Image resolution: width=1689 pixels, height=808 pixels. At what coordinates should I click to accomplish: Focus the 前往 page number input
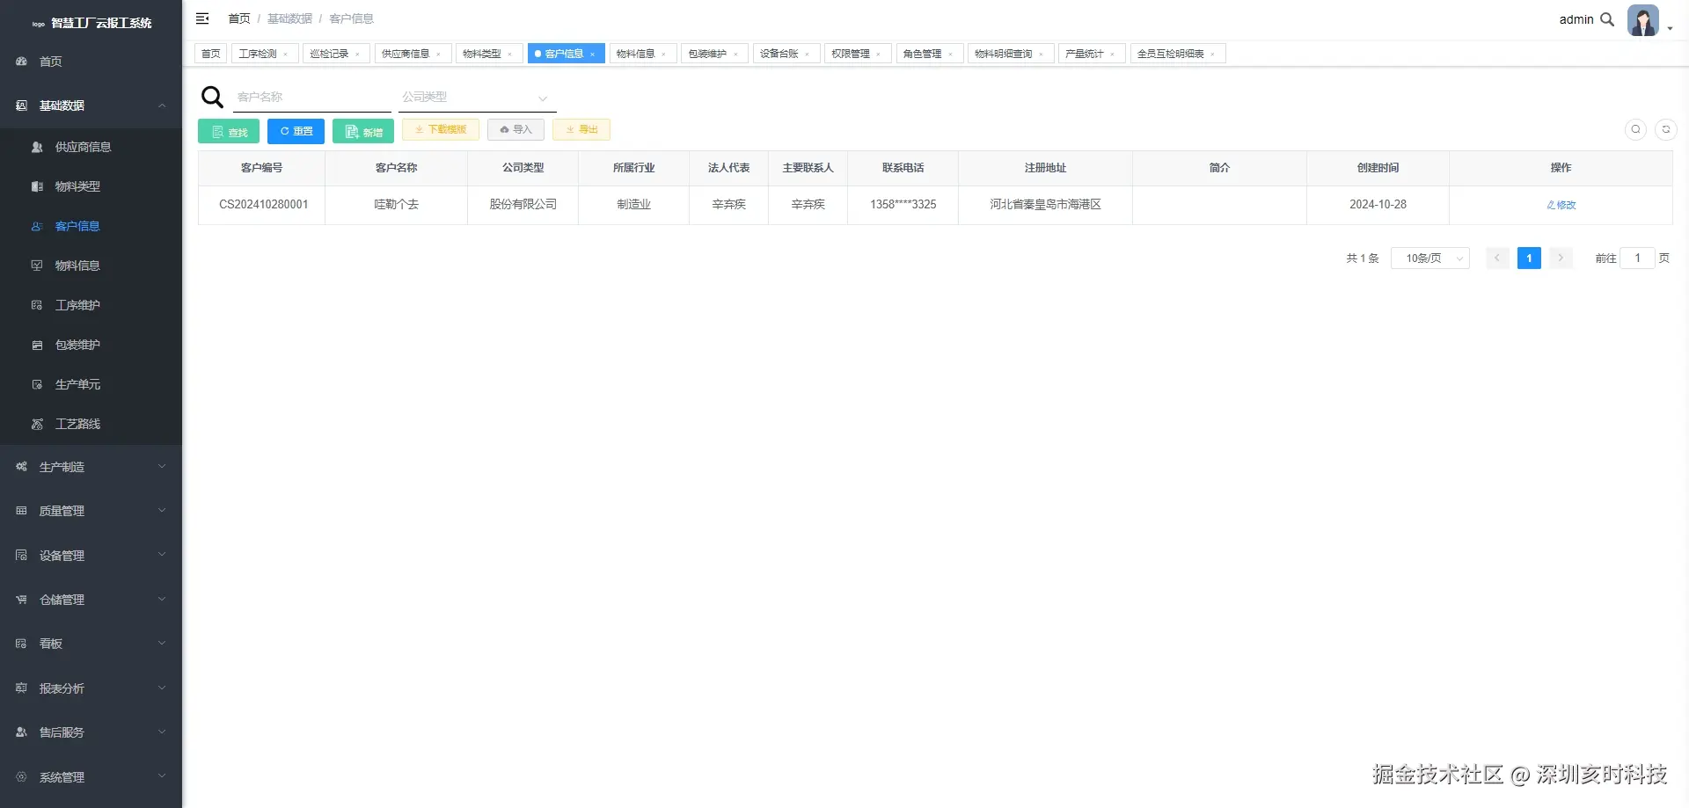point(1637,258)
